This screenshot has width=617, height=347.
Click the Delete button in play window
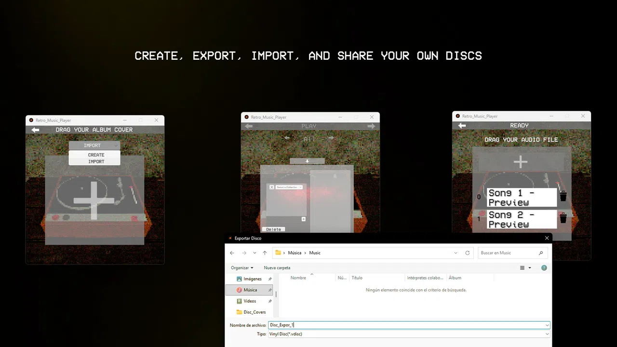pyautogui.click(x=273, y=229)
